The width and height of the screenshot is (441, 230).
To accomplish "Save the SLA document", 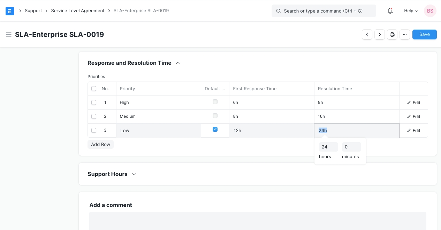I will pyautogui.click(x=424, y=34).
